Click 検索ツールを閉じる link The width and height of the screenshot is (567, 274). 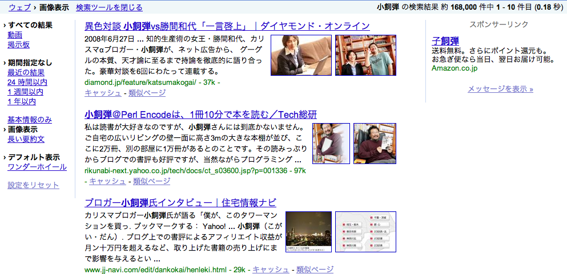pos(109,7)
